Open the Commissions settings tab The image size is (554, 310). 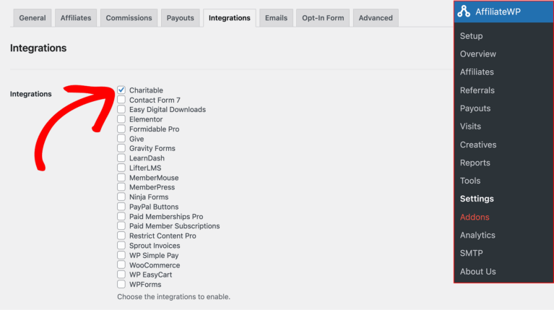(129, 18)
